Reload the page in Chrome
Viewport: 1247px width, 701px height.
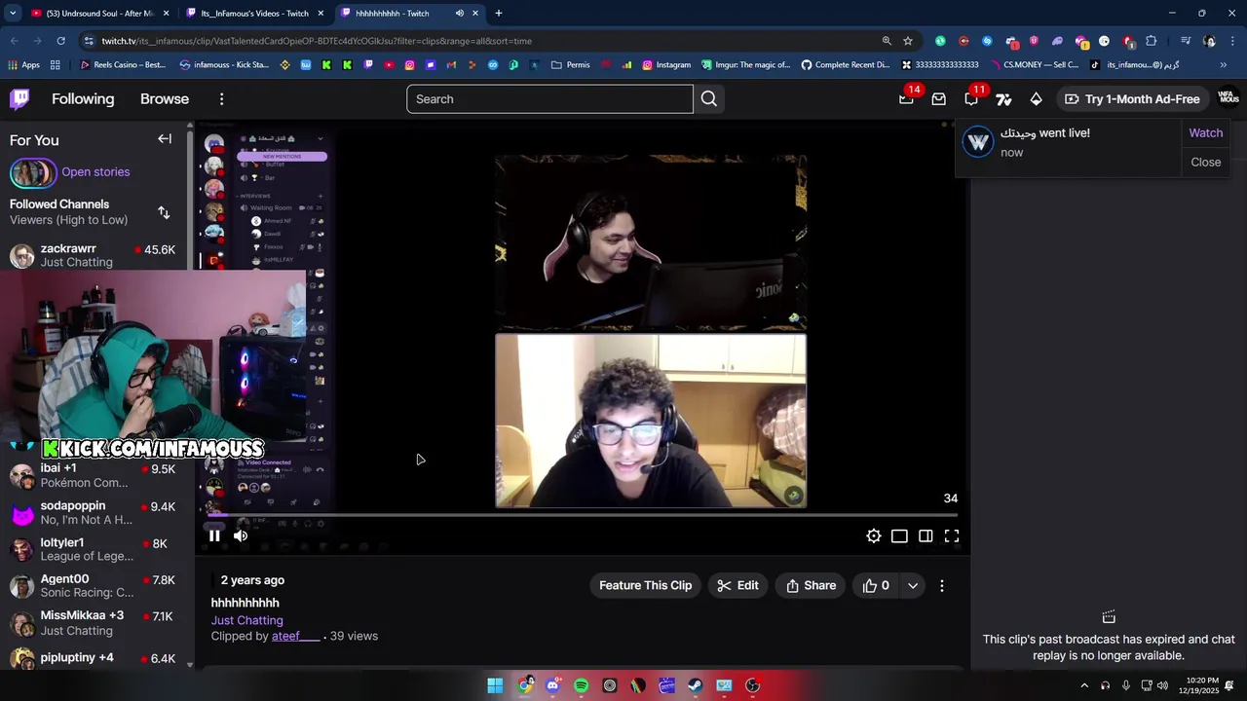(x=60, y=41)
